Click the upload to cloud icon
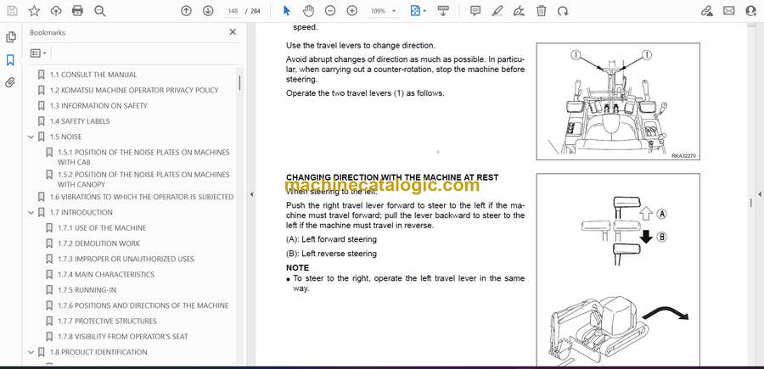The image size is (764, 369). point(56,11)
